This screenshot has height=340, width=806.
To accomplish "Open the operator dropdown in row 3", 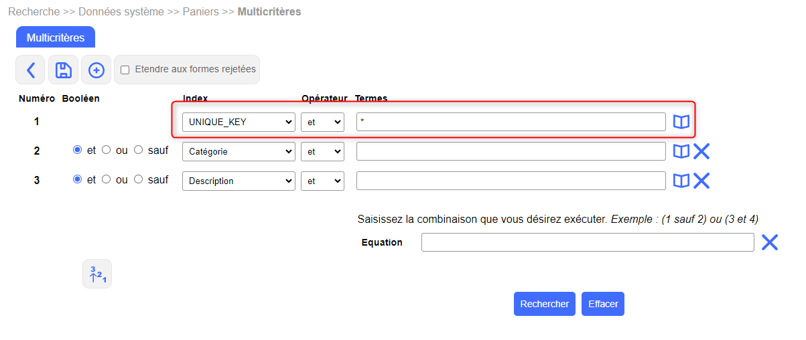I will (x=322, y=181).
